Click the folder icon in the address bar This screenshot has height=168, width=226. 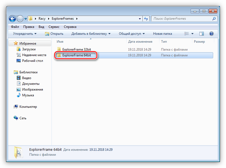point(31,19)
